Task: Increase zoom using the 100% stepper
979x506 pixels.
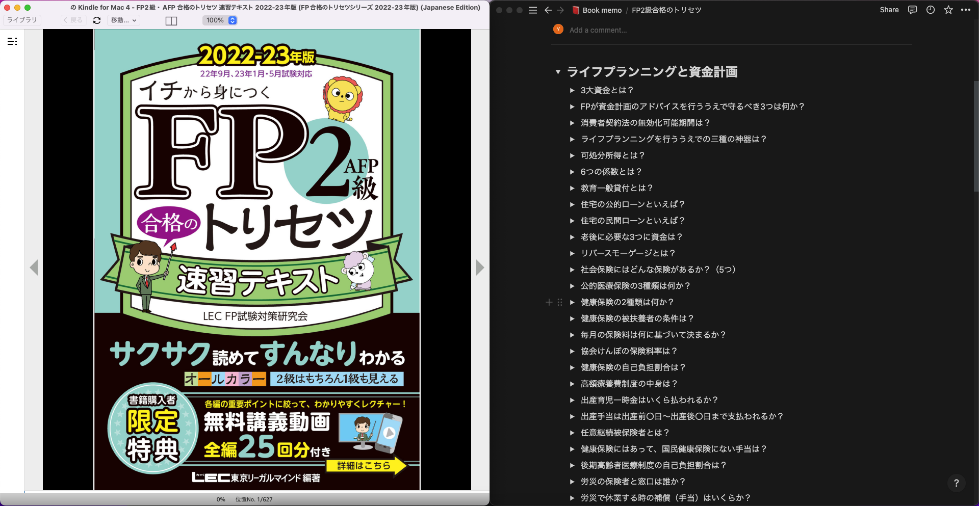Action: 233,18
